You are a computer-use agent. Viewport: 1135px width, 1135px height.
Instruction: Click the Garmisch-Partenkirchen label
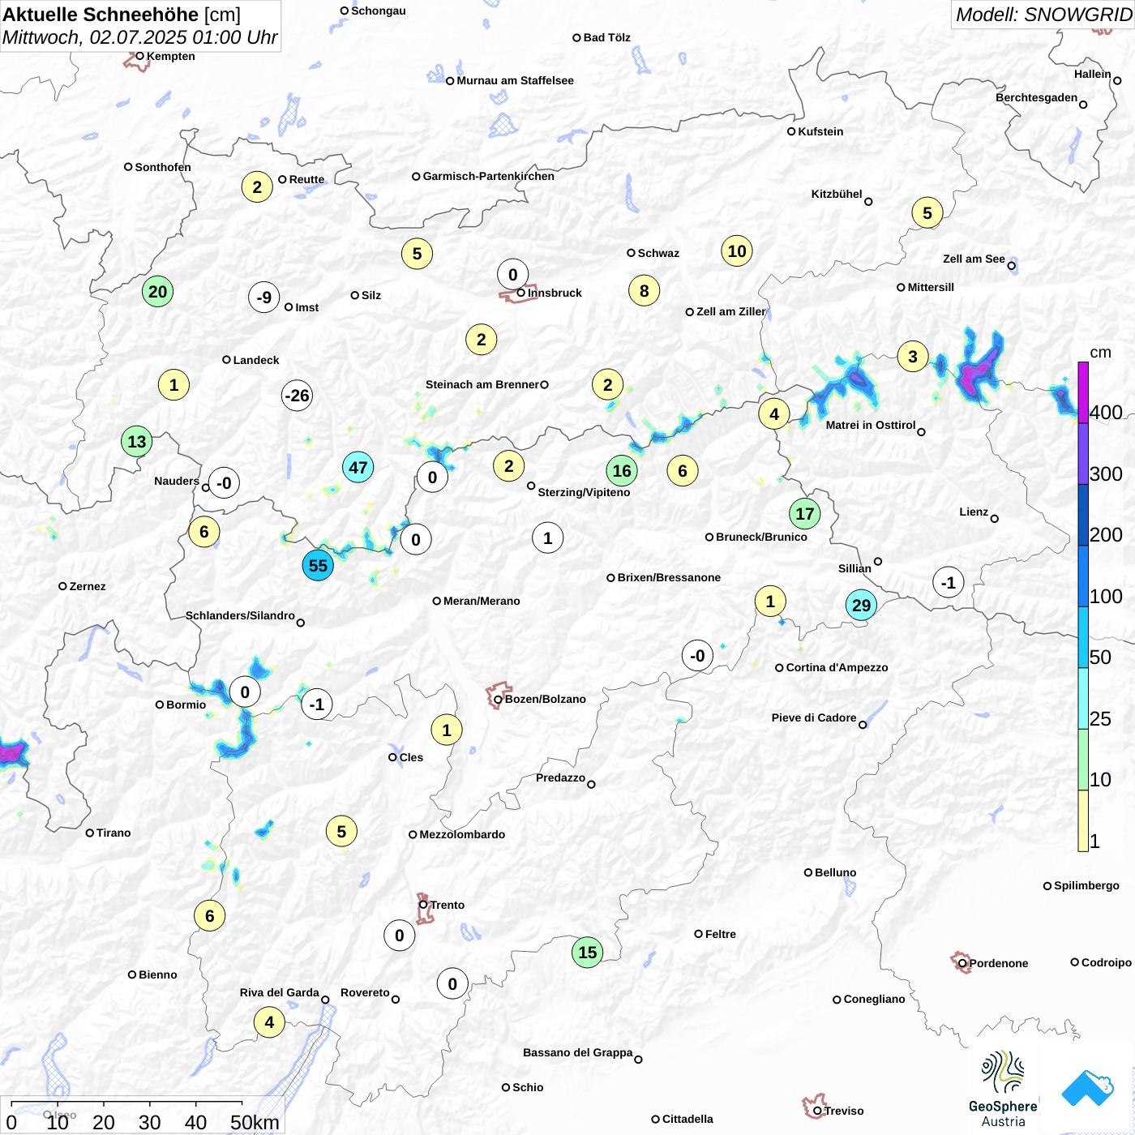489,176
